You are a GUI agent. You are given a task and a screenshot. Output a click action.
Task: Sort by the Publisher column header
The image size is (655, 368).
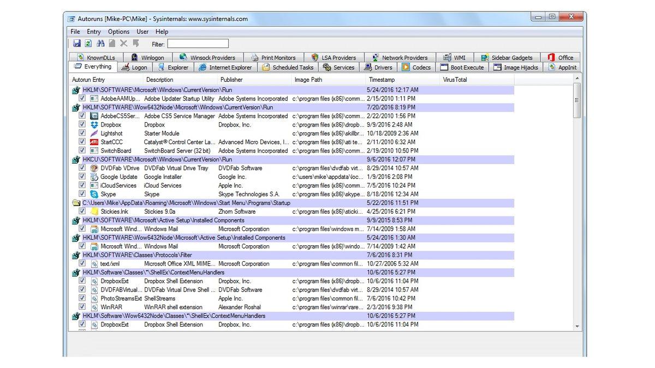tap(231, 80)
